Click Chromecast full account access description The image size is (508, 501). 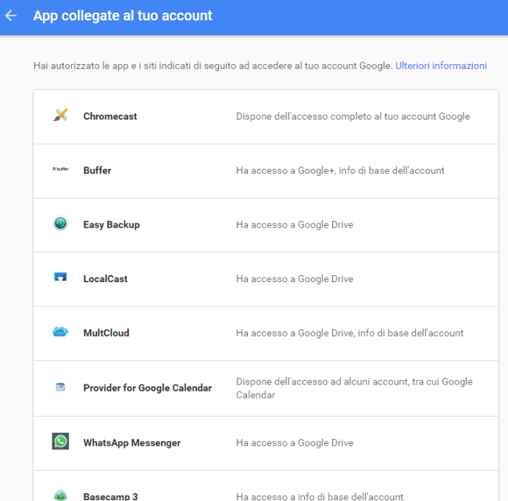click(x=352, y=116)
